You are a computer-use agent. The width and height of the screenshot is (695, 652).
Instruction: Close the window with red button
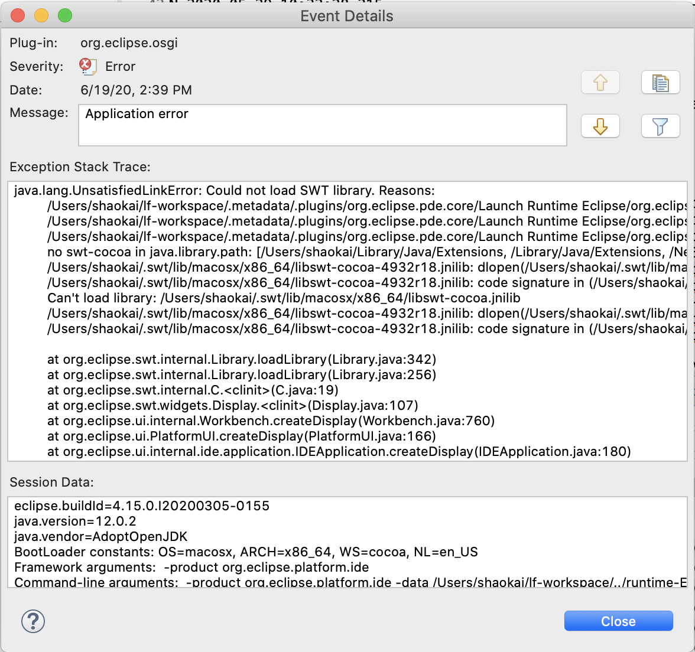[18, 15]
